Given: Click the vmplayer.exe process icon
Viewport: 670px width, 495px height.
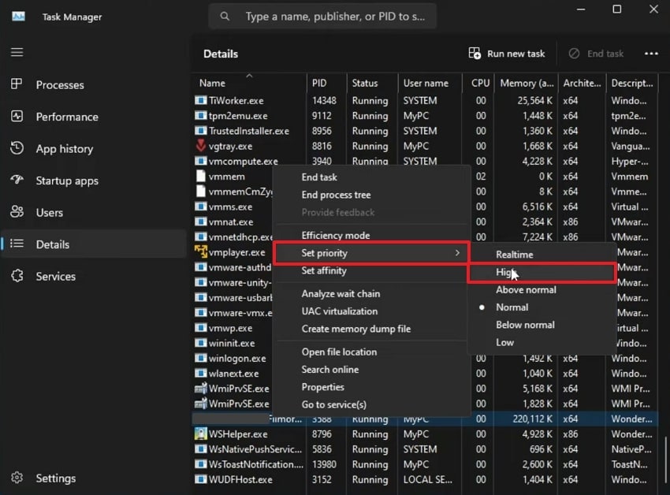Looking at the screenshot, I should (200, 251).
